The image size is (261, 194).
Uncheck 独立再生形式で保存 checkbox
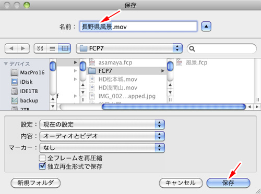point(42,166)
